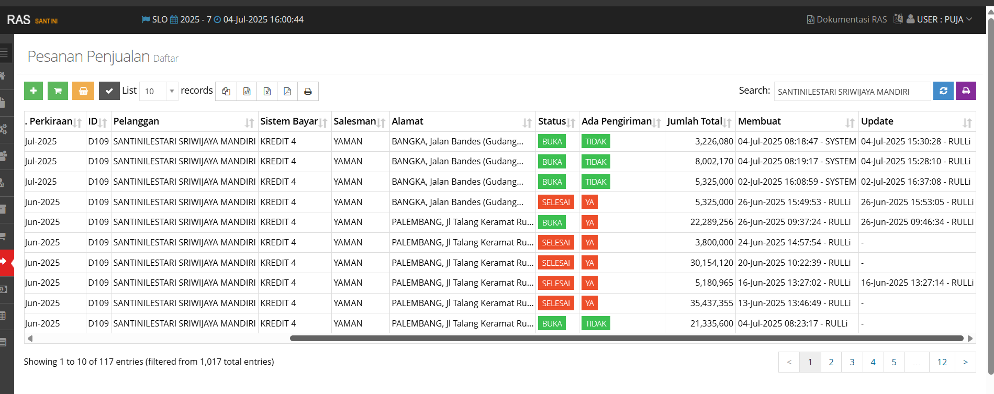Open the records-per-page dropdown
Image resolution: width=994 pixels, height=394 pixels.
click(x=159, y=91)
